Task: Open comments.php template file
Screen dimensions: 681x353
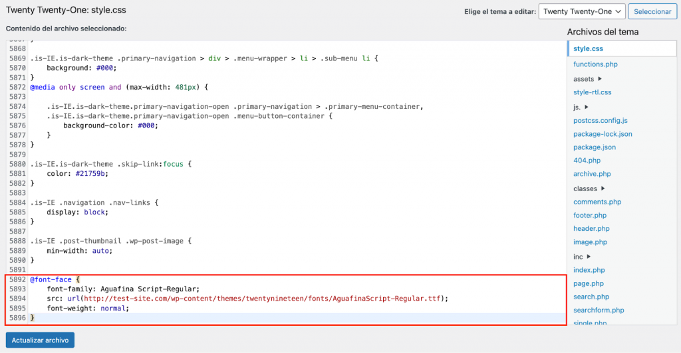Action: [597, 202]
